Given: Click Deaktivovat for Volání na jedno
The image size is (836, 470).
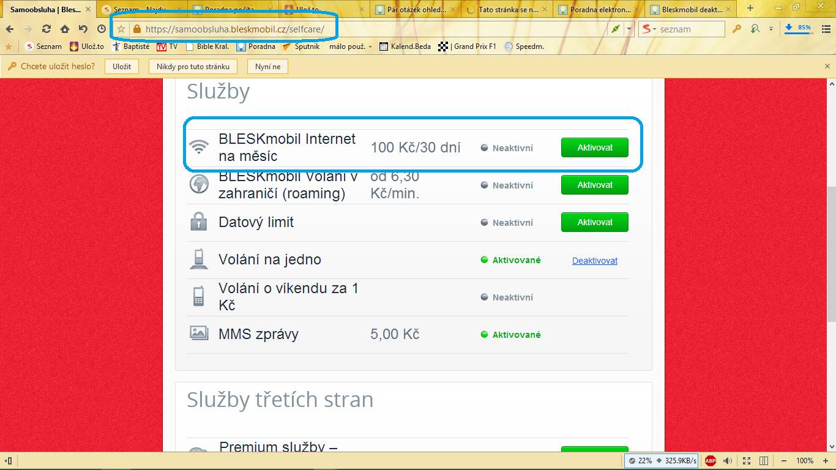Looking at the screenshot, I should 595,261.
